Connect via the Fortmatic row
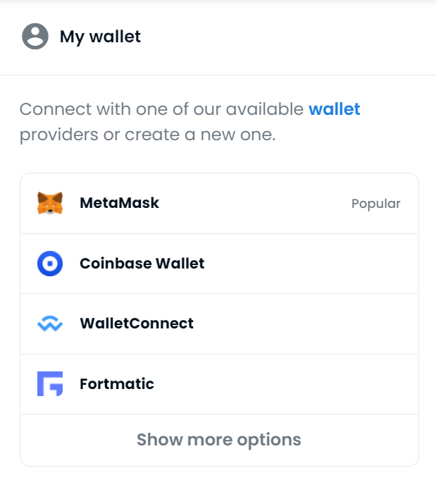 pyautogui.click(x=219, y=384)
